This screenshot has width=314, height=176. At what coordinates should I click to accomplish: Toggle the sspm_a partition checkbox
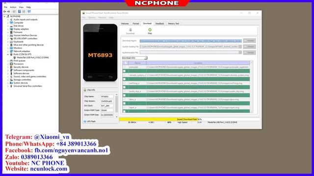point(124,108)
